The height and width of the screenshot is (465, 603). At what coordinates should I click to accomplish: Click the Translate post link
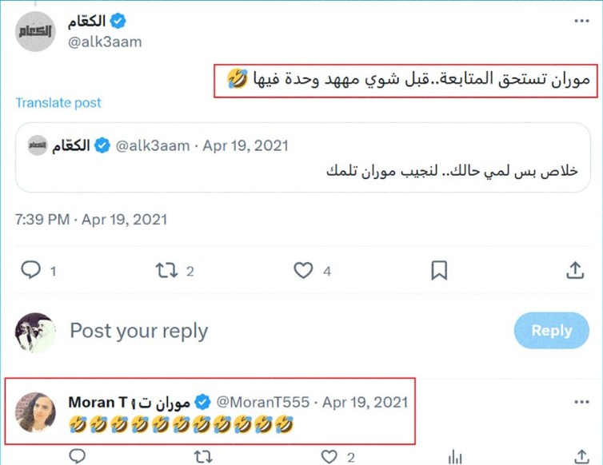(58, 103)
